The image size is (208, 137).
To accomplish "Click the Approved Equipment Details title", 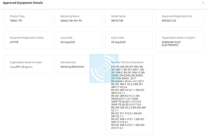I will coord(23,3).
